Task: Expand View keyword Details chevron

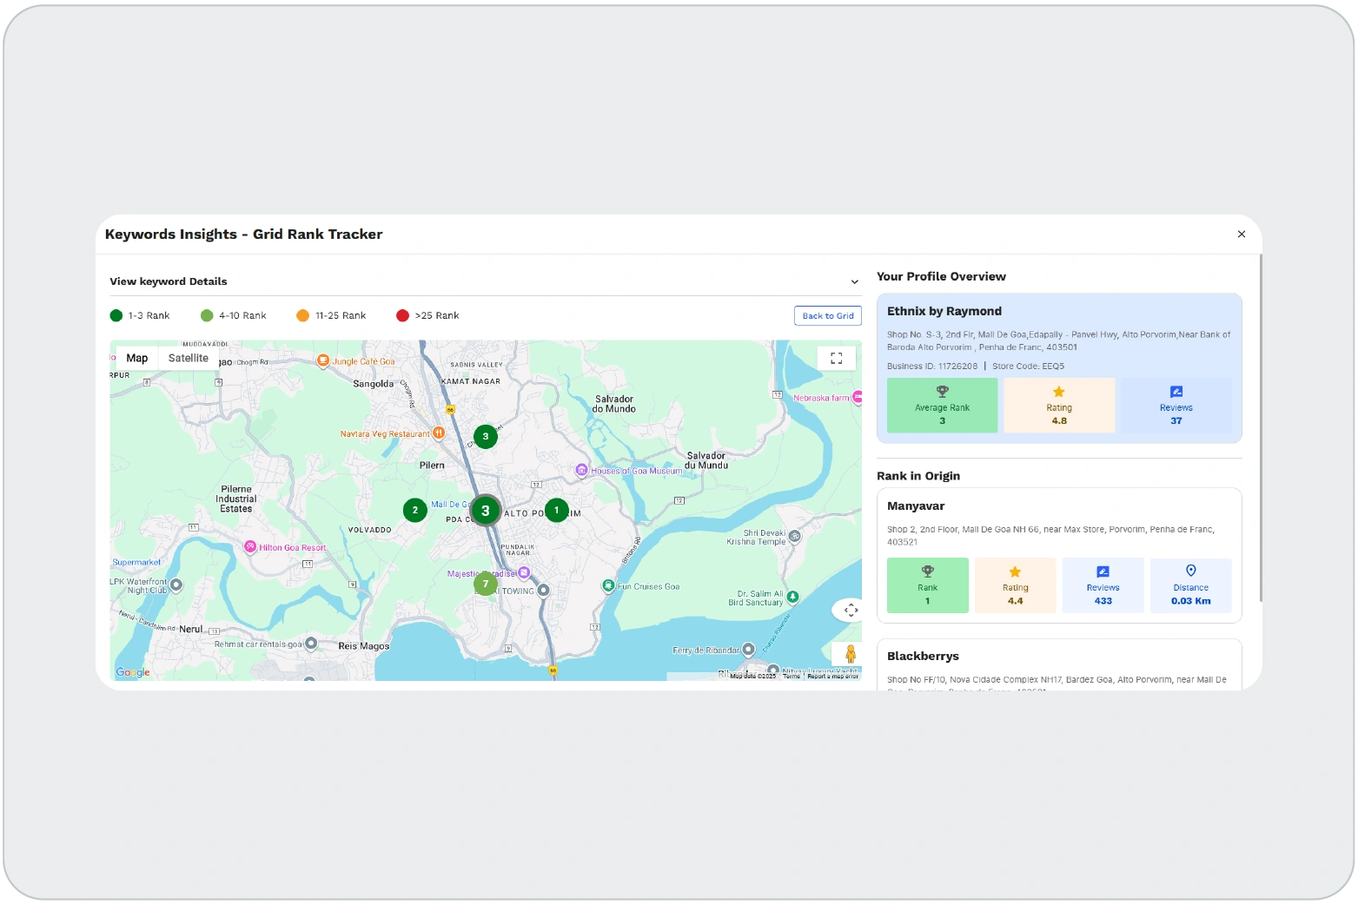Action: click(854, 281)
